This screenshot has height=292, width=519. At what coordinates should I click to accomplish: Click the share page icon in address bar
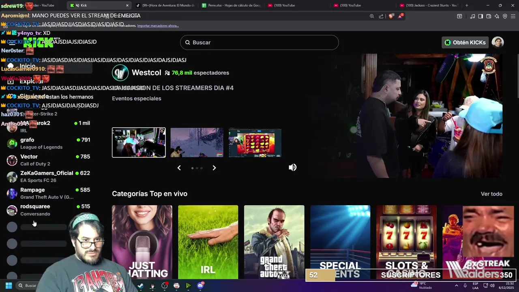tap(381, 16)
